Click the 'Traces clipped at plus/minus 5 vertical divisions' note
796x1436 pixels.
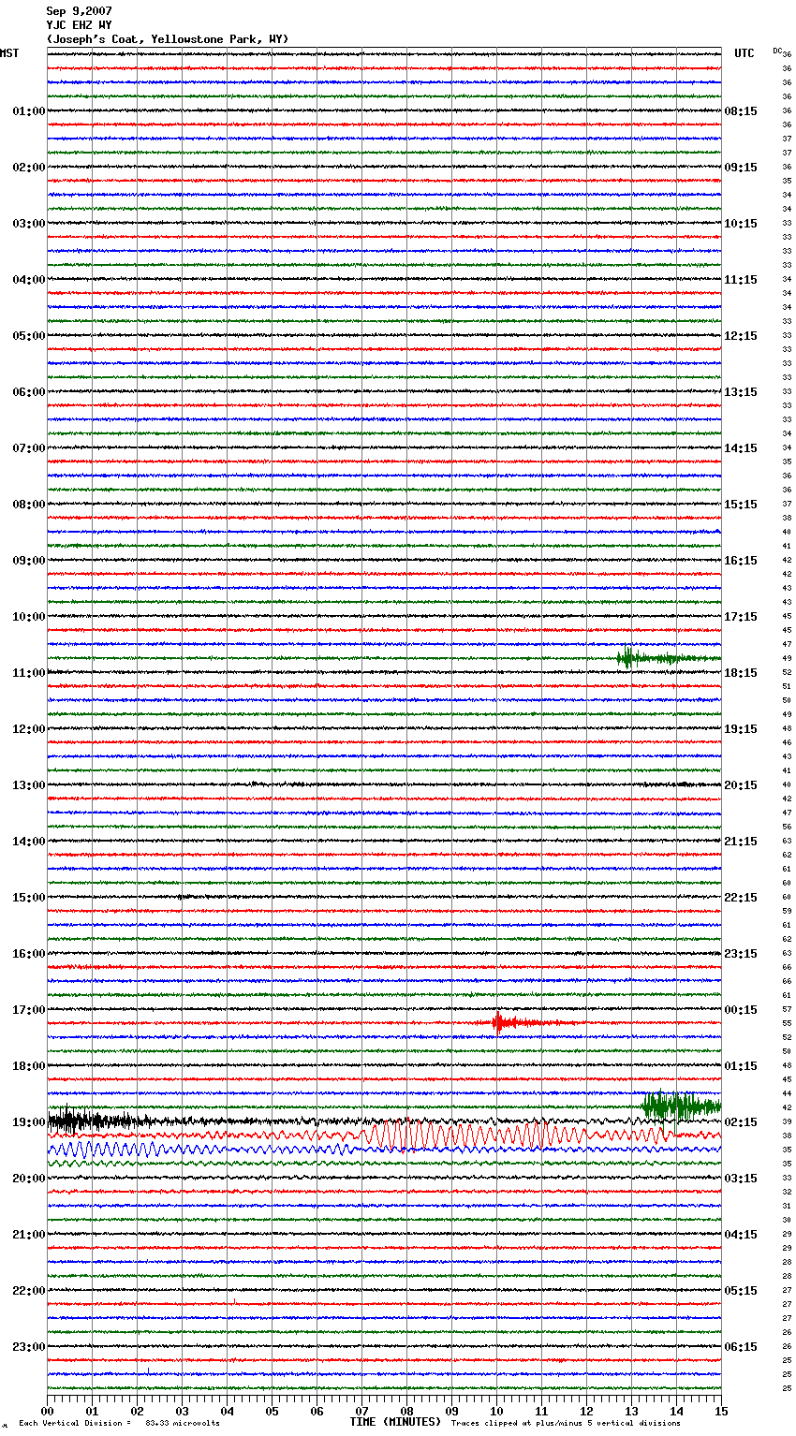(566, 1424)
